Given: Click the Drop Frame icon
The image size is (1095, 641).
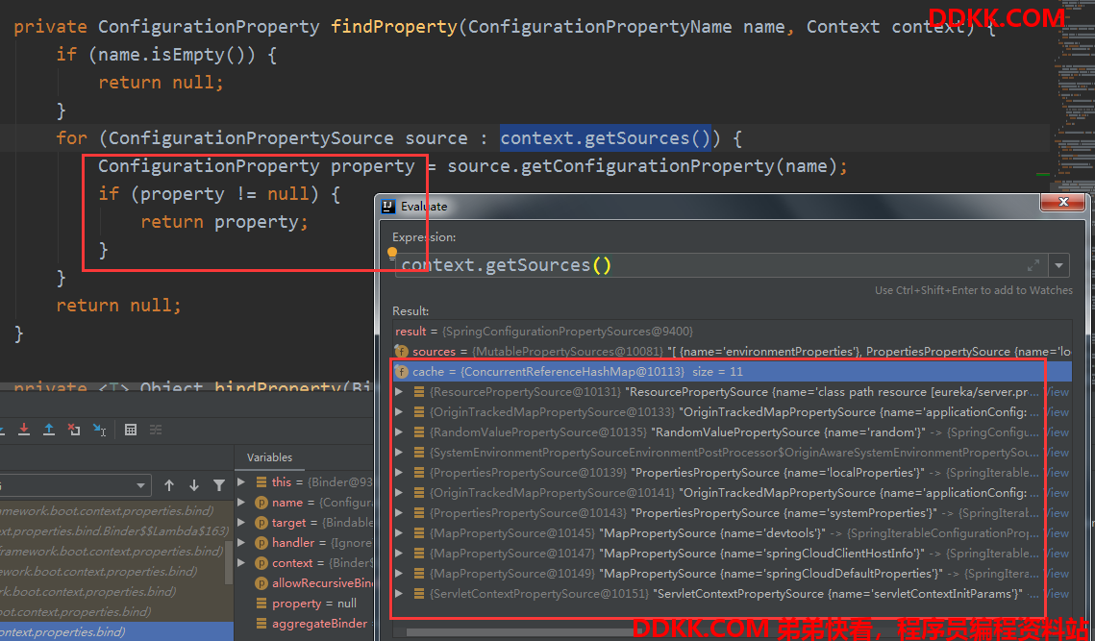Looking at the screenshot, I should pyautogui.click(x=74, y=430).
